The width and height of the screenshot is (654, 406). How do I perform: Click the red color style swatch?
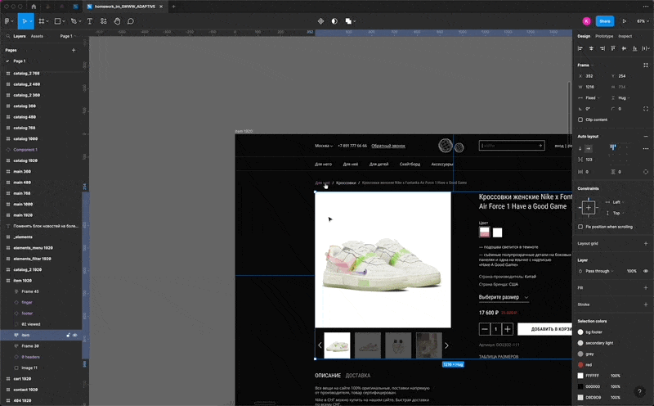(x=580, y=364)
